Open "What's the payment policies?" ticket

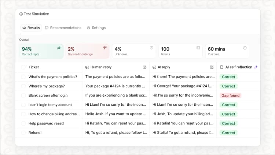tap(53, 77)
